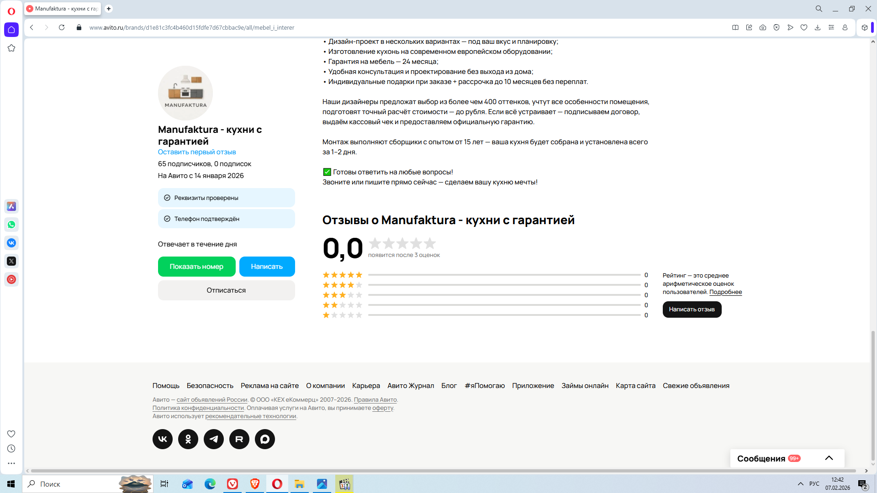877x493 pixels.
Task: Open Opera bookmarks heart in sidebar
Action: pos(11,434)
